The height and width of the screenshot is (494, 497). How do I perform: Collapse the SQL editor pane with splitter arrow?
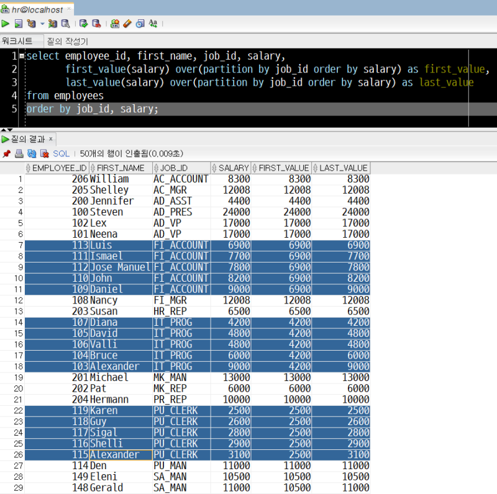pos(4,130)
